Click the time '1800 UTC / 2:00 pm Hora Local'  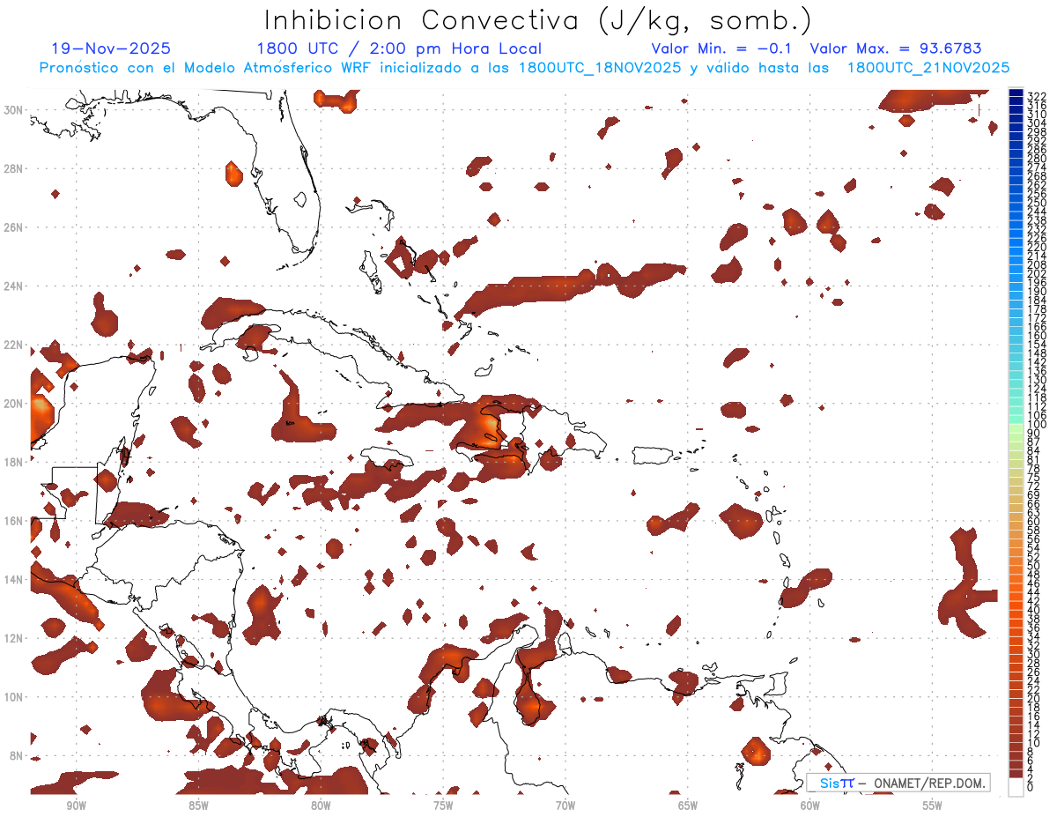pyautogui.click(x=399, y=48)
